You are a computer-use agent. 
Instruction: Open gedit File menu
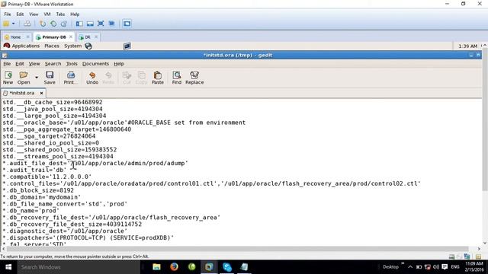tap(7, 64)
